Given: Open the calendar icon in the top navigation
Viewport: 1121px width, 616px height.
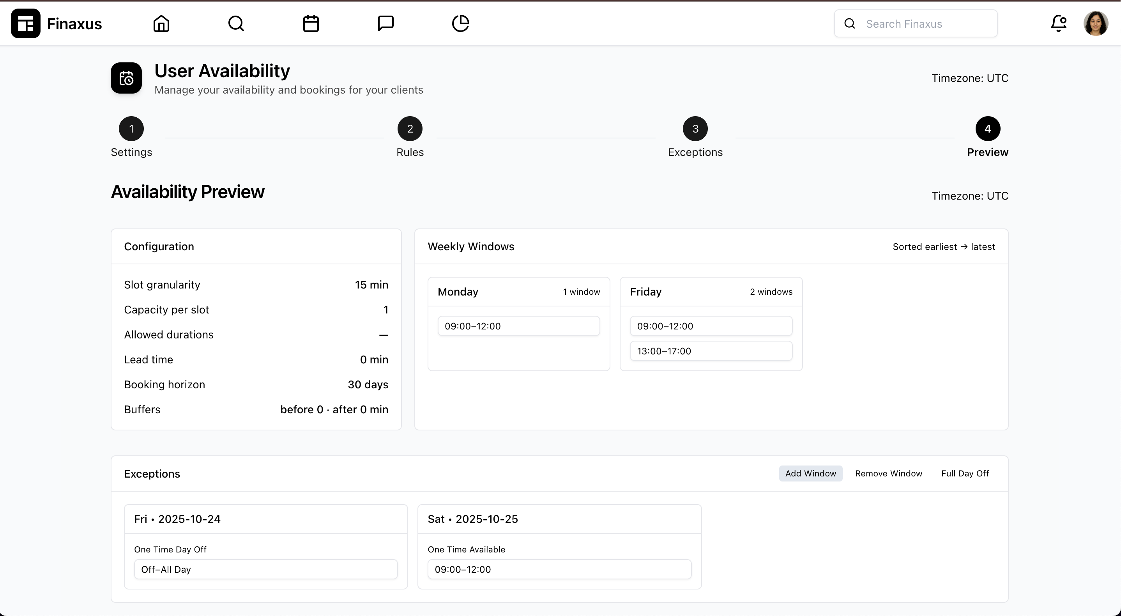Looking at the screenshot, I should point(311,23).
